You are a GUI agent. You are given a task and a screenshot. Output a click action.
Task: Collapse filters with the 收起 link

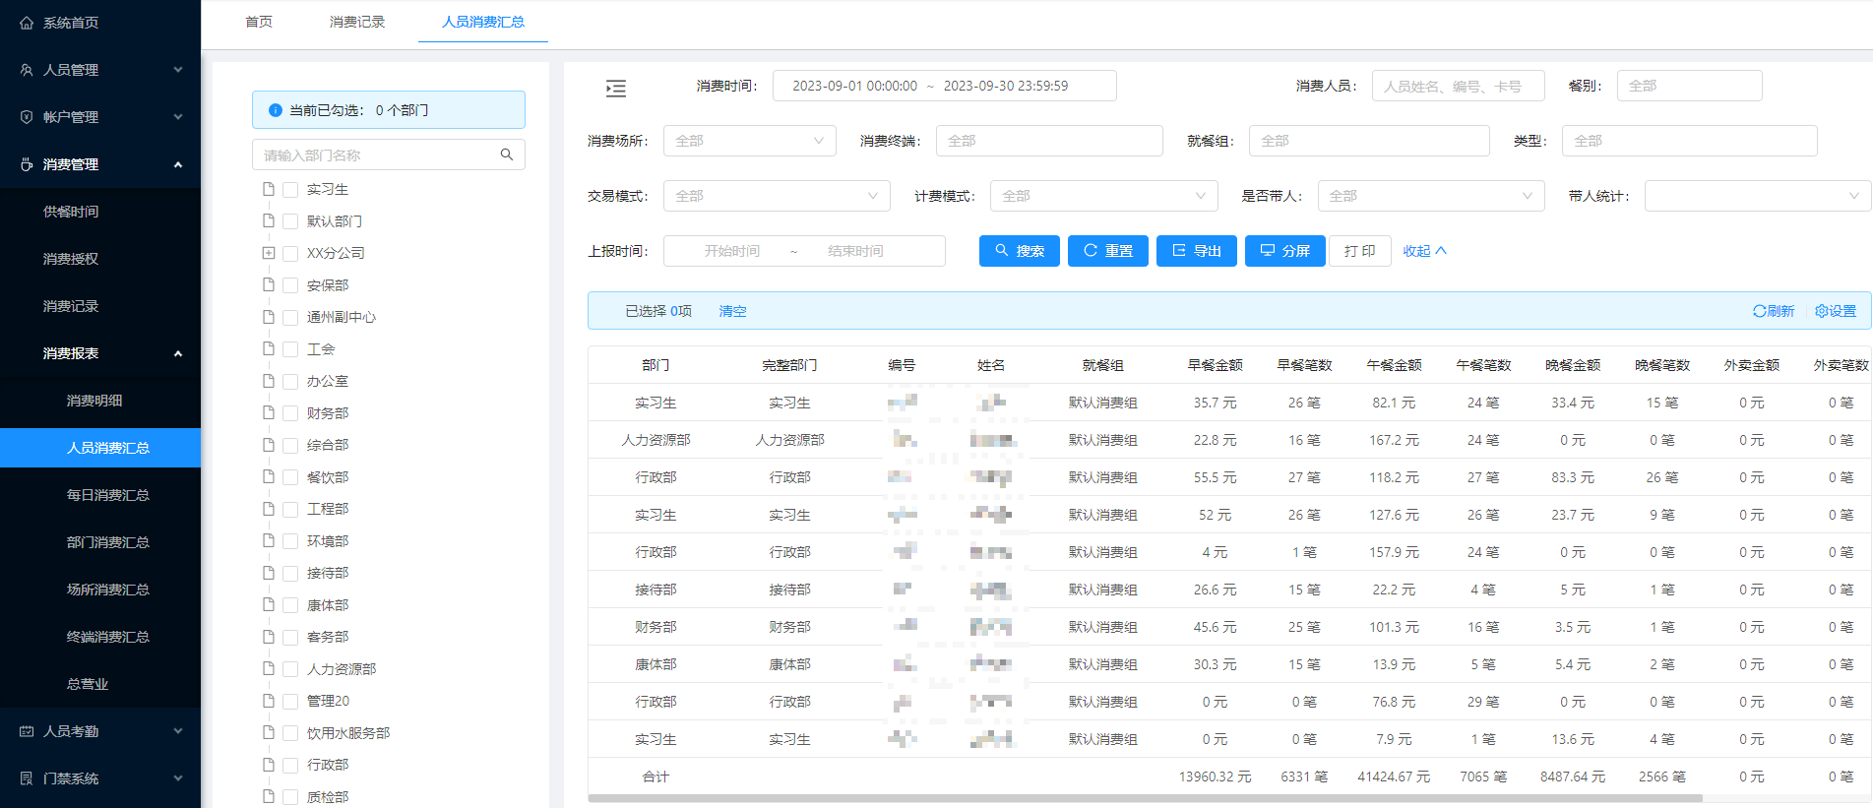pyautogui.click(x=1424, y=251)
